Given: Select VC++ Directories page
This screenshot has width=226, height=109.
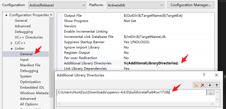Looking at the screenshot, I should 29,37.
